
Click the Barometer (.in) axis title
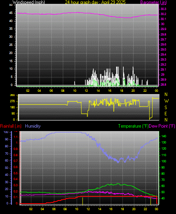(153, 2)
